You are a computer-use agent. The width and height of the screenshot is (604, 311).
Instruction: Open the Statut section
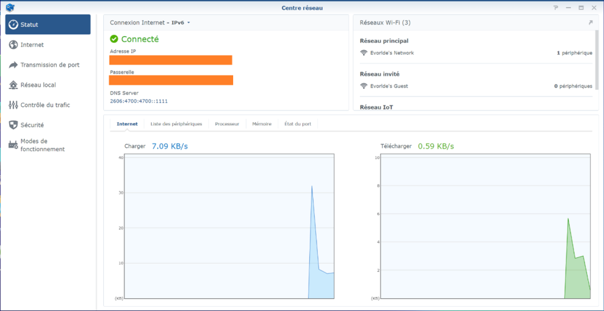pos(48,25)
